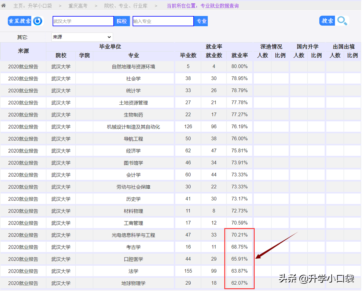Image resolution: width=362 pixels, height=291 pixels.
Task: Select the 图书馆学 major cell
Action: tap(134, 163)
